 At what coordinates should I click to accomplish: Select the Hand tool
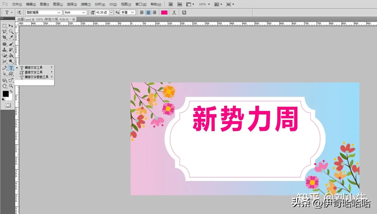point(4,86)
